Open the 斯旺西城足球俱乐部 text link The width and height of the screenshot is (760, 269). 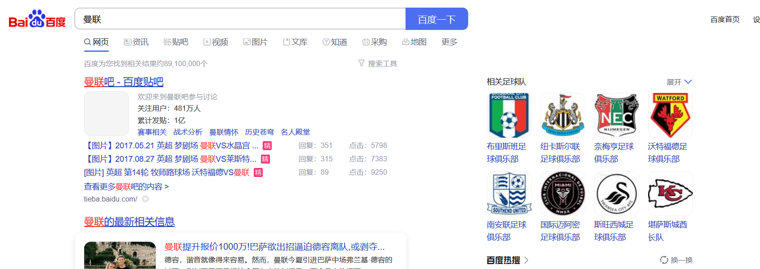pyautogui.click(x=614, y=231)
